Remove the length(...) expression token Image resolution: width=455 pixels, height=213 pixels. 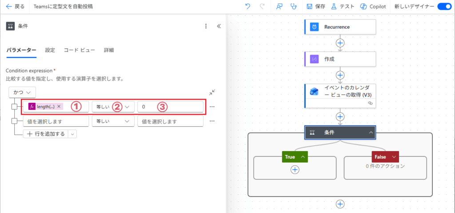[59, 107]
